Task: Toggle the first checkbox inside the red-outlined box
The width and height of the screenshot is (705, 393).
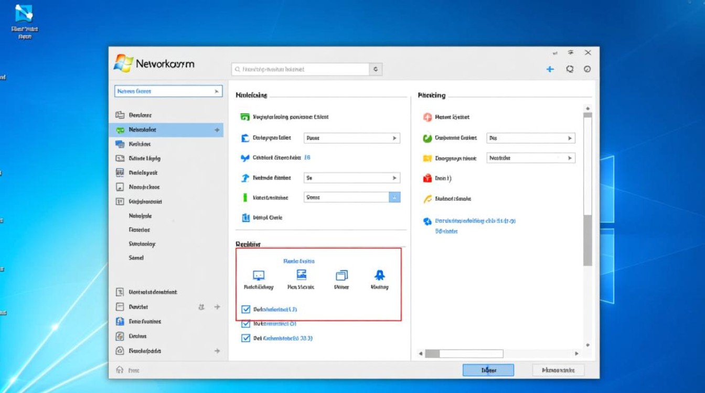Action: click(245, 310)
